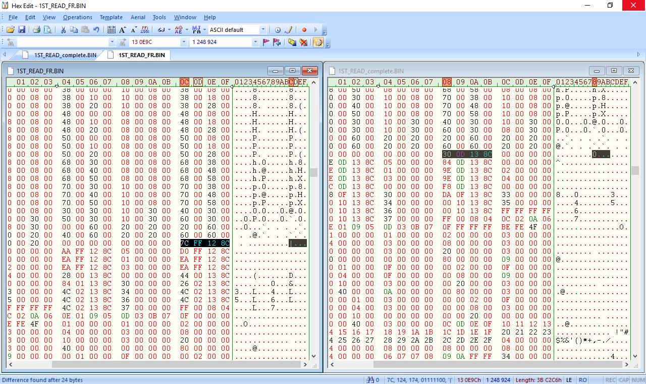Play macro with the grey triangle
The height and width of the screenshot is (384, 646).
[x=316, y=30]
